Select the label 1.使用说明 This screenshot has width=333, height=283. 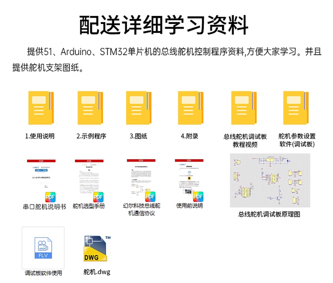point(40,136)
